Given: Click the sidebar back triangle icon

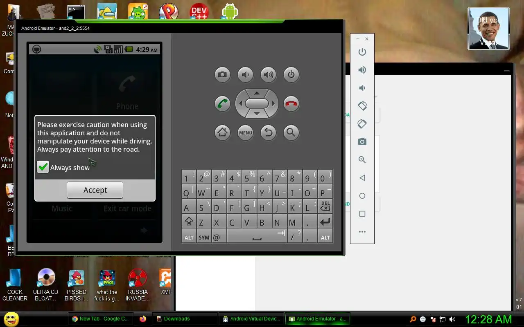Looking at the screenshot, I should [362, 178].
